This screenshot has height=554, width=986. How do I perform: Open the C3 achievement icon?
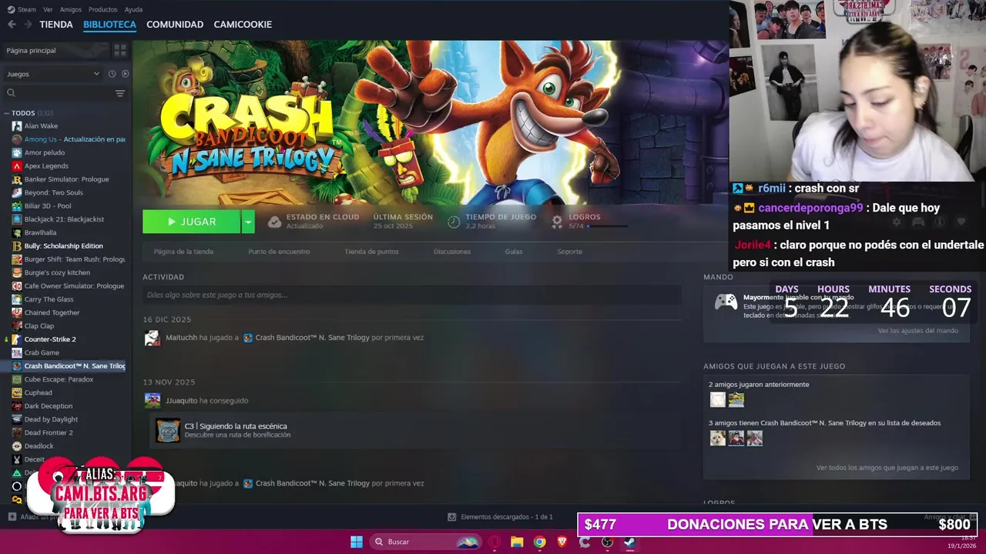[x=168, y=430]
